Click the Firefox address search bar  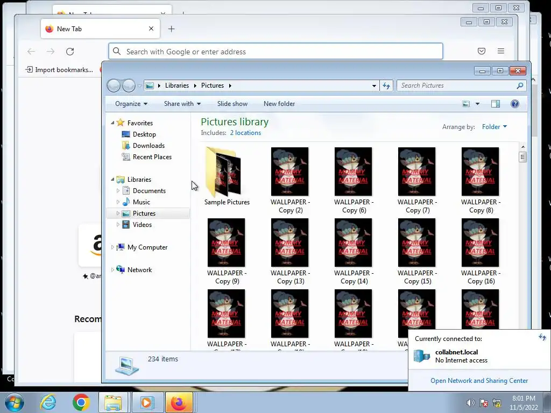click(x=275, y=52)
